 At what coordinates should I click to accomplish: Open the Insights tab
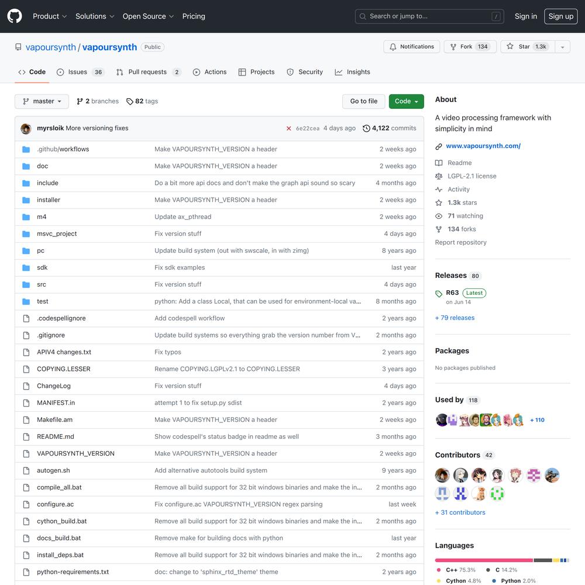353,72
